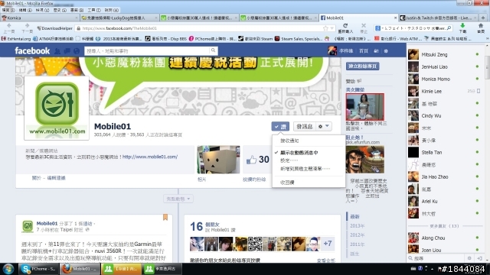Open account settings gear in Facebook header
Viewport: 490px width, 275px height.
click(386, 51)
